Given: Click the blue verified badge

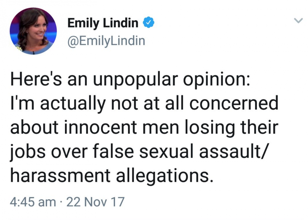Looking at the screenshot, I should 148,22.
